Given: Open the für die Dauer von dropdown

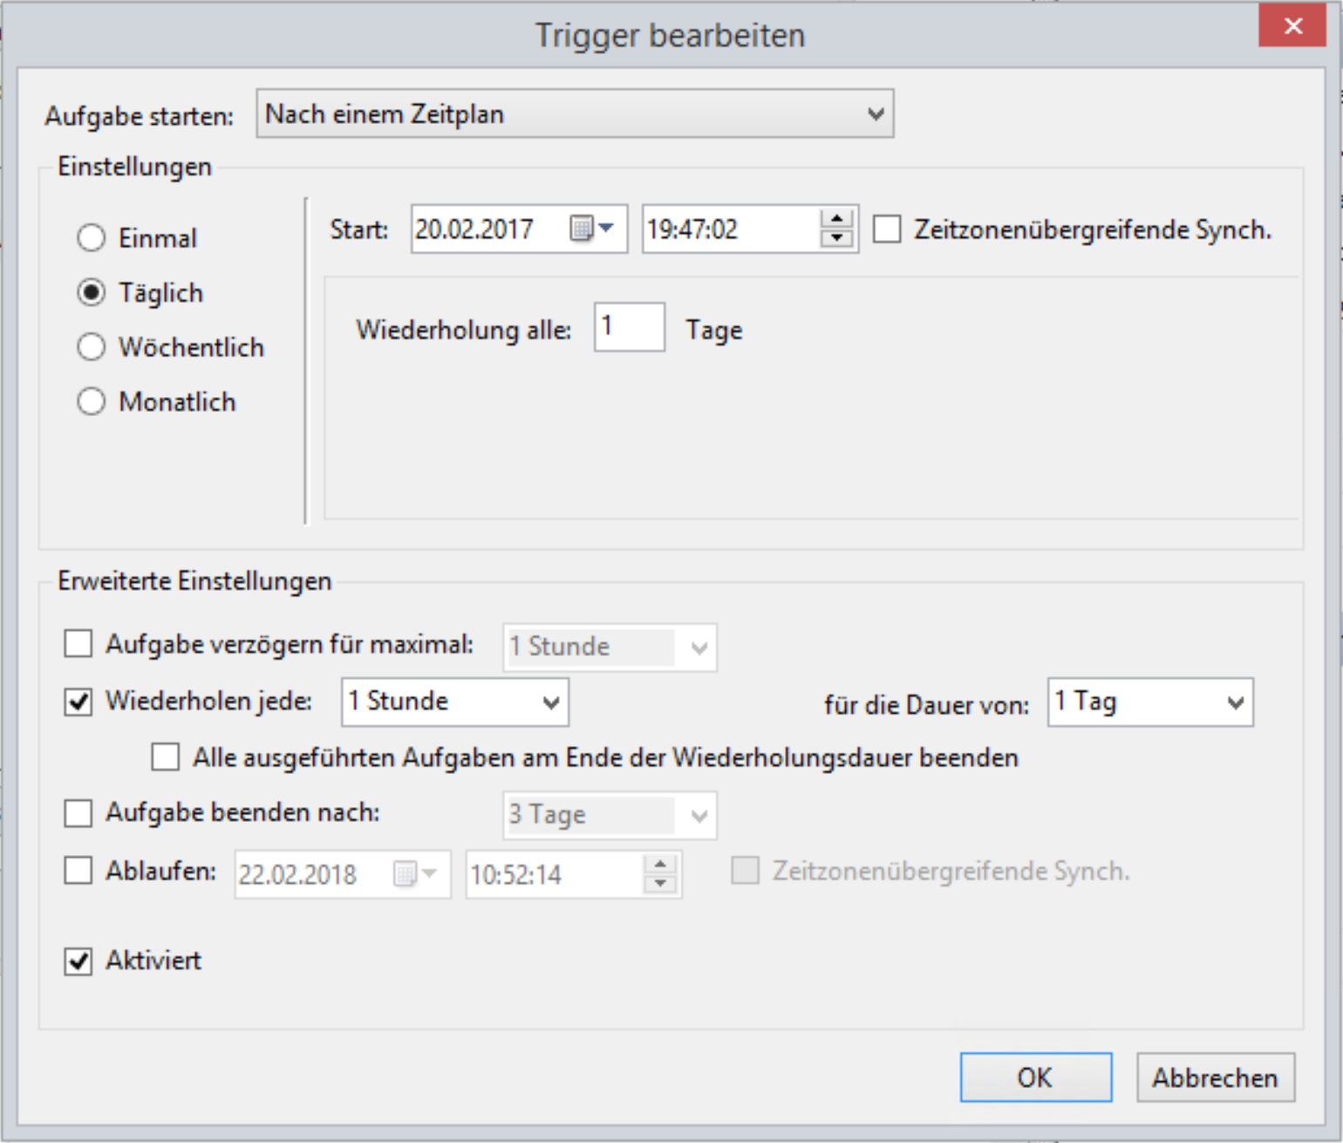Looking at the screenshot, I should [1149, 702].
